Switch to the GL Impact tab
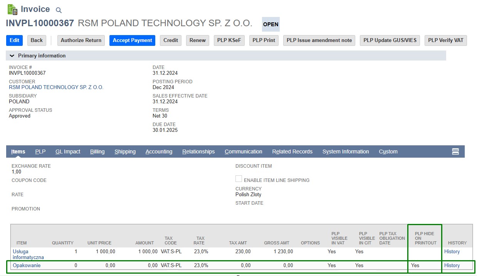 [x=68, y=151]
